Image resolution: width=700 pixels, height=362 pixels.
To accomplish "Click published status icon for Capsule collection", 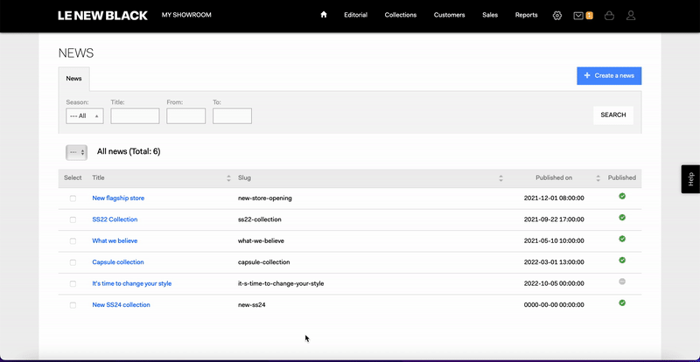I will pyautogui.click(x=622, y=260).
